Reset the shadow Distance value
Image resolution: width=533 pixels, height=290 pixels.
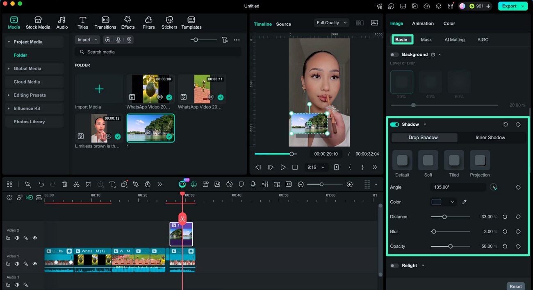click(505, 217)
